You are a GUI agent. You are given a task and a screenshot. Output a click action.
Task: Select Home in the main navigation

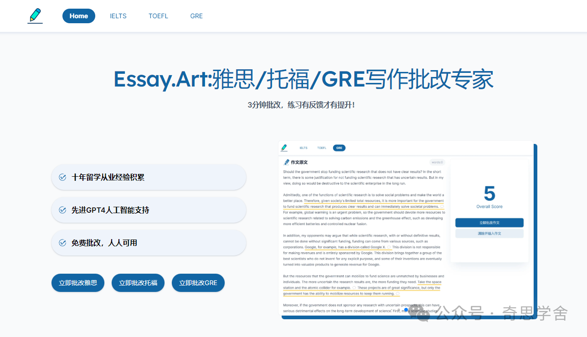(78, 15)
